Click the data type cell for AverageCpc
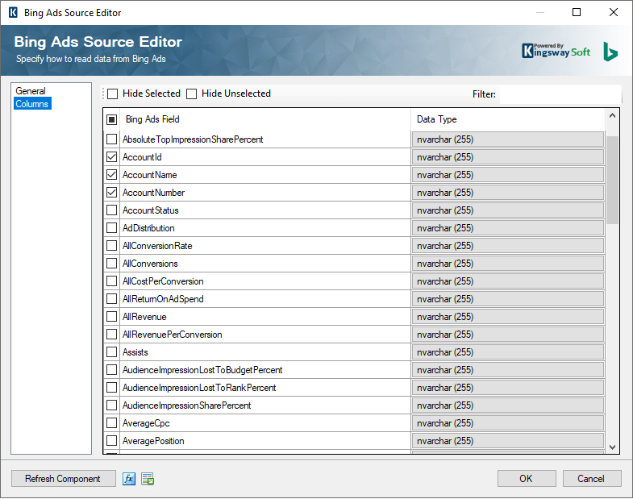 508,423
